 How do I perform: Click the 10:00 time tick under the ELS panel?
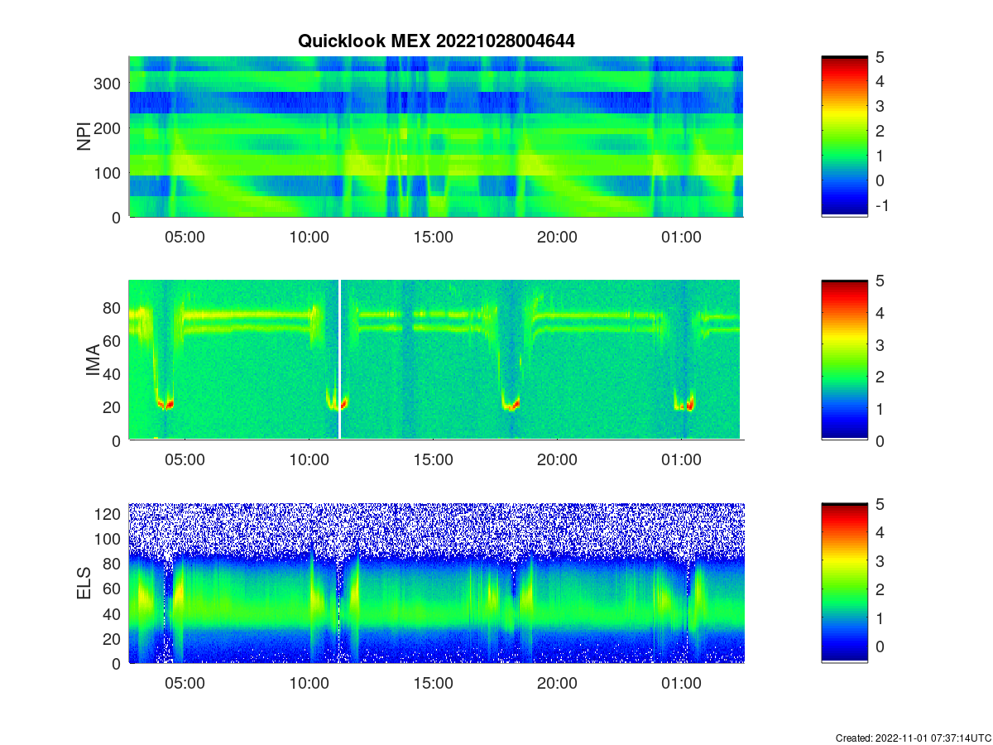[309, 683]
